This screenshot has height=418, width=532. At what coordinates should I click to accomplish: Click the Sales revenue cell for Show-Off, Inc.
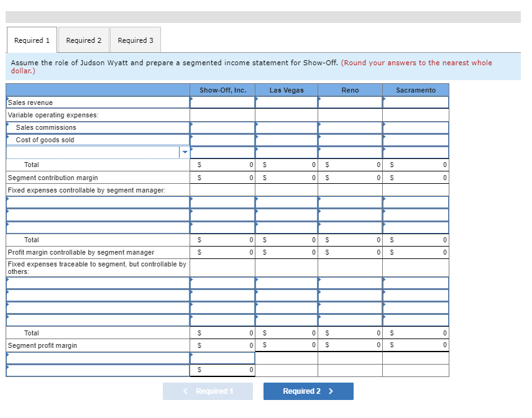click(222, 102)
